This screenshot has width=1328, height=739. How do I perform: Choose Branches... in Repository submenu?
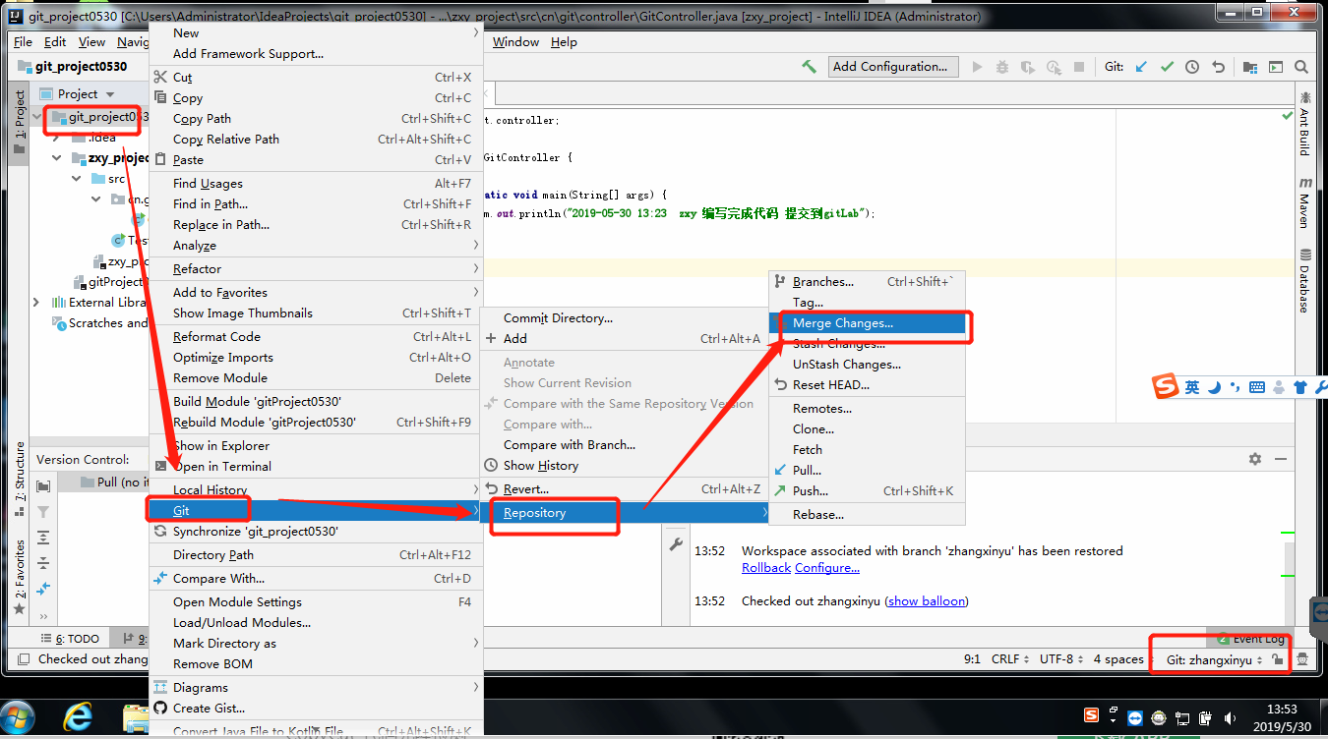[867, 281]
